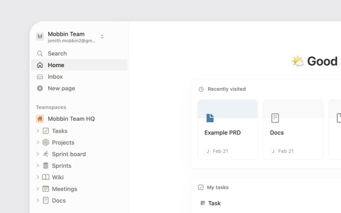Expand the Projects chevron in sidebar
The image size is (341, 213).
(x=38, y=142)
